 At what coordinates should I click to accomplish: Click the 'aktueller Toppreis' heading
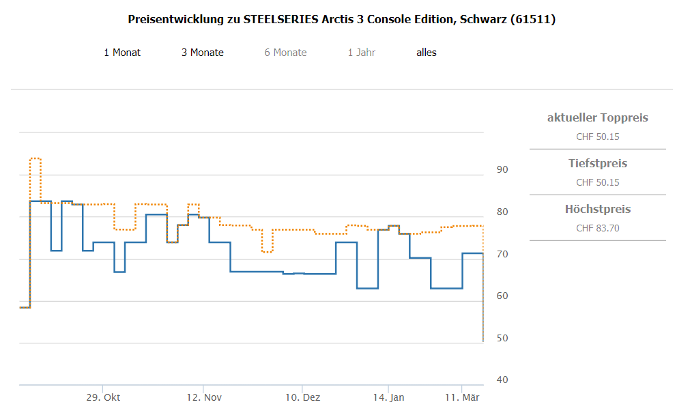[597, 118]
